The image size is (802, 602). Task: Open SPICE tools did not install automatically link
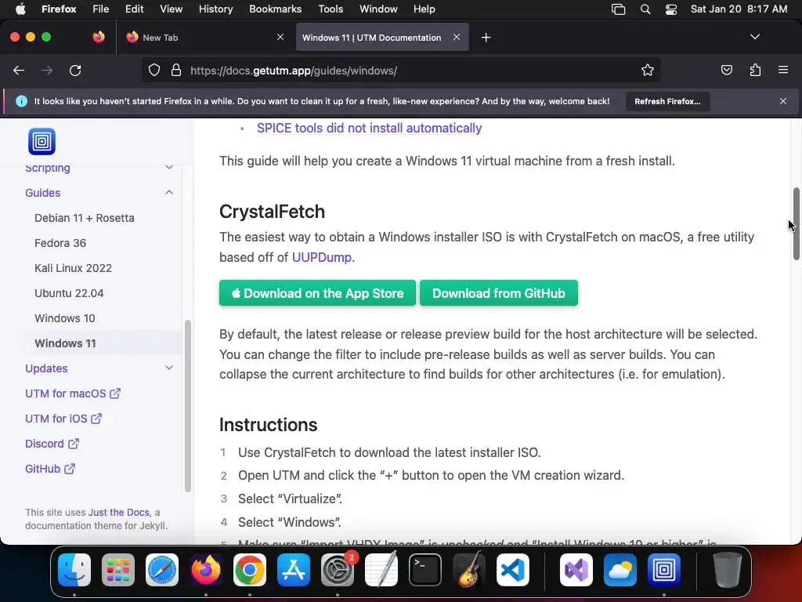tap(369, 128)
